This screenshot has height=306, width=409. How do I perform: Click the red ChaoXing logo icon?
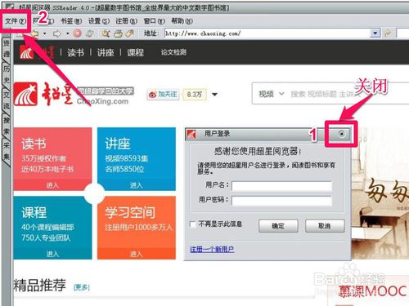point(25,94)
